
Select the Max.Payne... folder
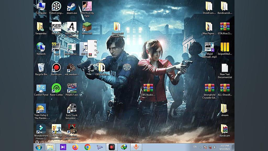209,28
